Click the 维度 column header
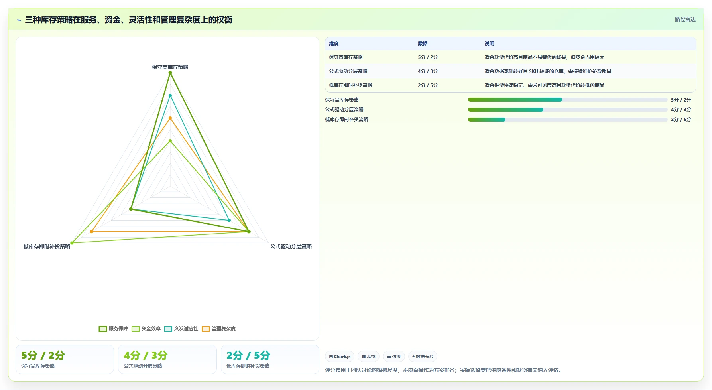 tap(334, 44)
